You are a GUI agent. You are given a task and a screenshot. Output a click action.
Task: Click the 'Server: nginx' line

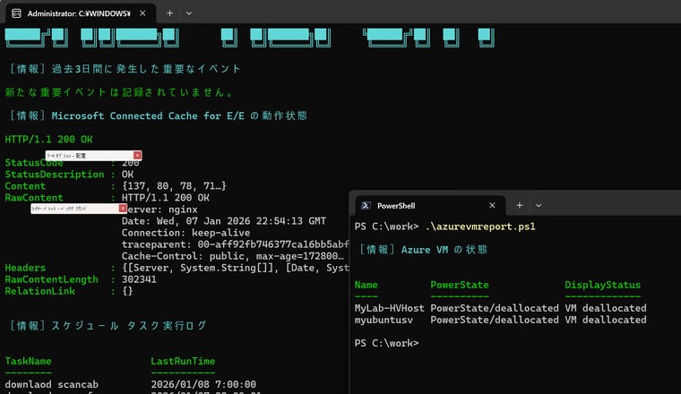159,210
